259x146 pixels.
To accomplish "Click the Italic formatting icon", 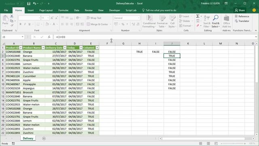I will point(25,24).
